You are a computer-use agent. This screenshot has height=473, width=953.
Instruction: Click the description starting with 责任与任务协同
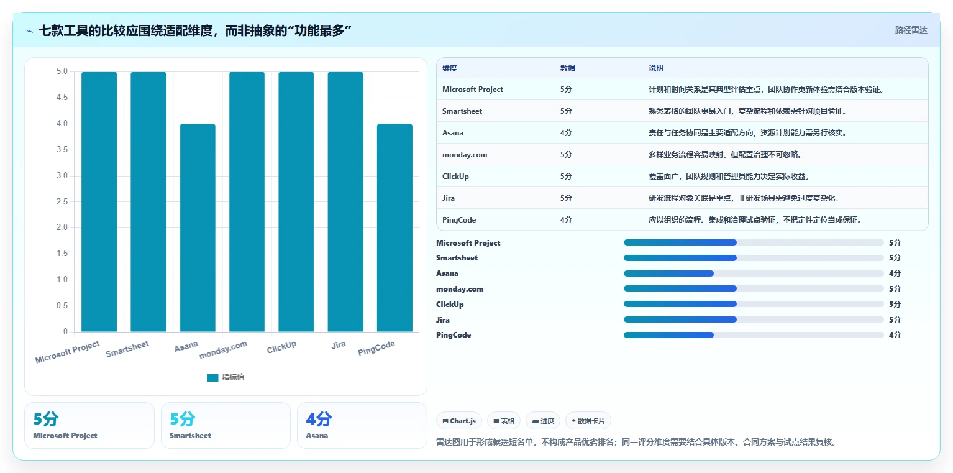747,133
